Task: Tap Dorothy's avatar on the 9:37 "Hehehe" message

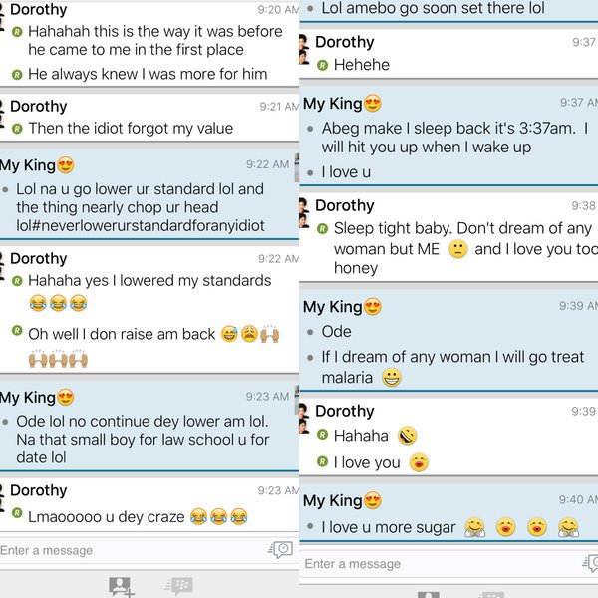Action: tap(304, 49)
